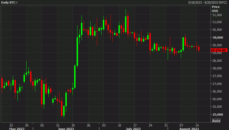Image resolution: width=229 pixels, height=130 pixels.
Task: Click the 27,000 price axis label
Action: 217,84
